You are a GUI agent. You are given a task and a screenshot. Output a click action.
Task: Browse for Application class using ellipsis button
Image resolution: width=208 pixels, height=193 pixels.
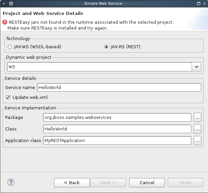coord(197,140)
